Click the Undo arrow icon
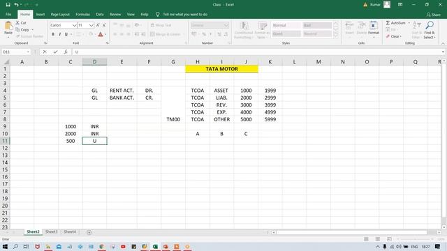The image size is (447, 251). 16,5
